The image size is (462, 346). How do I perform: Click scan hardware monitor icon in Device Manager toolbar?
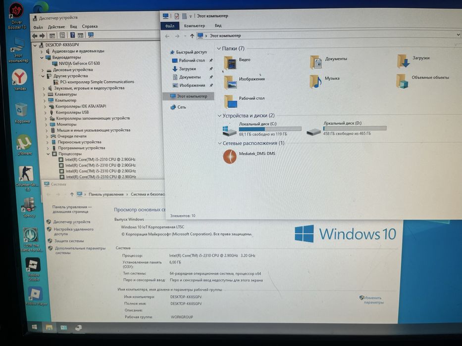click(x=91, y=35)
